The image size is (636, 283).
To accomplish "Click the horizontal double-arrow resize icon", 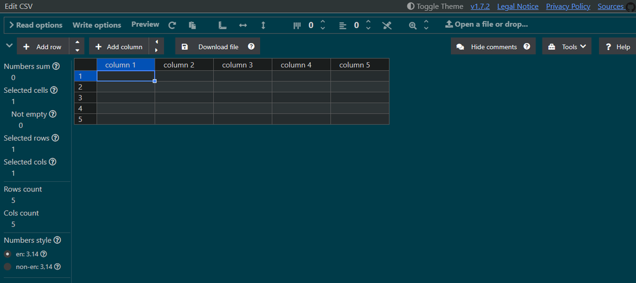I will tap(243, 25).
